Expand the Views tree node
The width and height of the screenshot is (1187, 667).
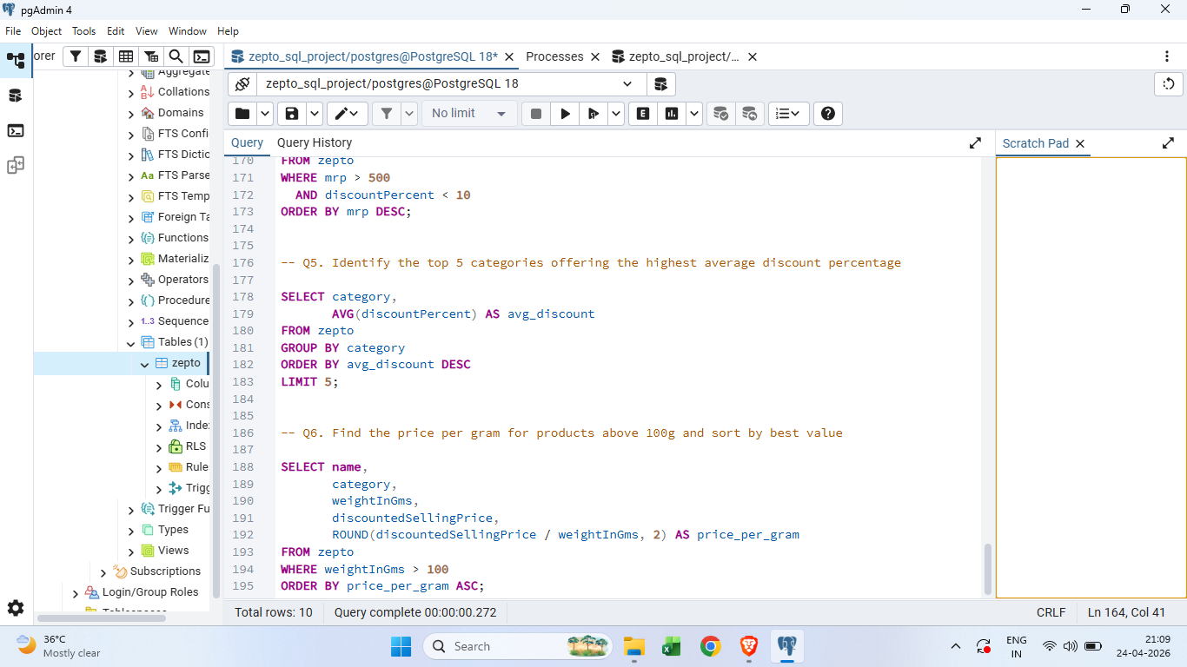pyautogui.click(x=131, y=551)
